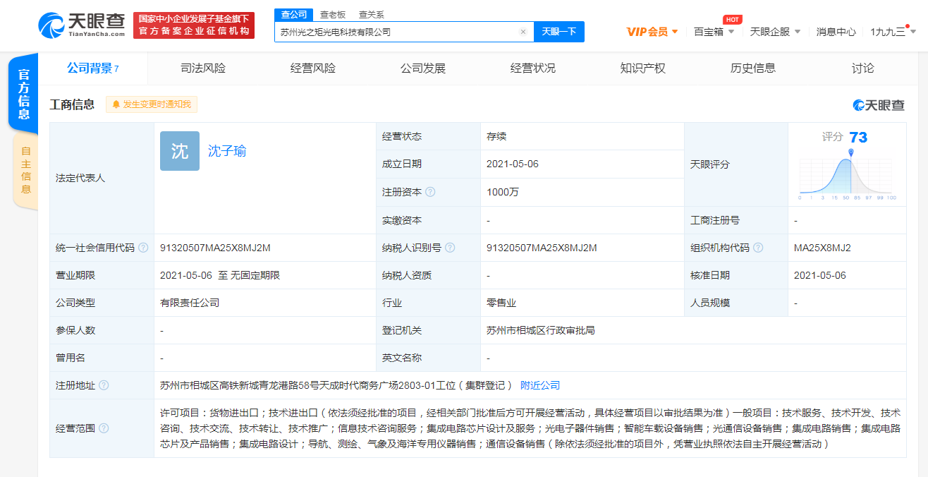The height and width of the screenshot is (477, 928).
Task: Open the 附近公司 link
Action: [539, 385]
